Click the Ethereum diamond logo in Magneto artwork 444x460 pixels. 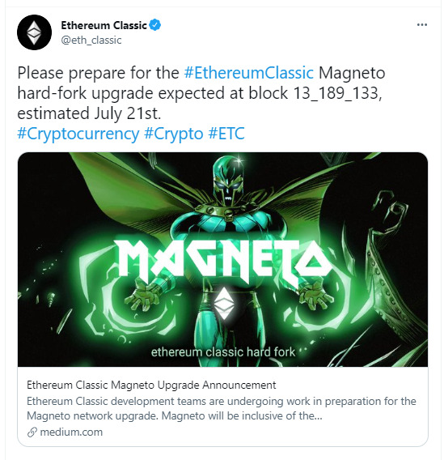[x=224, y=304]
